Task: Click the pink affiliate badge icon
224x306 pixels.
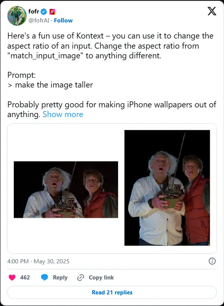Action: click(52, 12)
